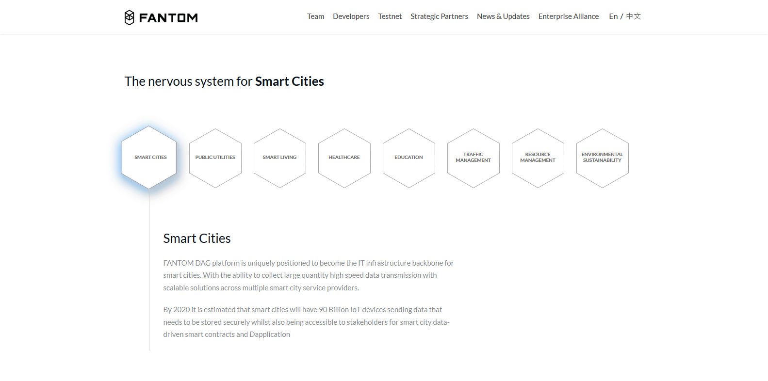The width and height of the screenshot is (768, 381).
Task: Click paragraph starting 'FANTOM DAG platform'
Action: point(309,275)
